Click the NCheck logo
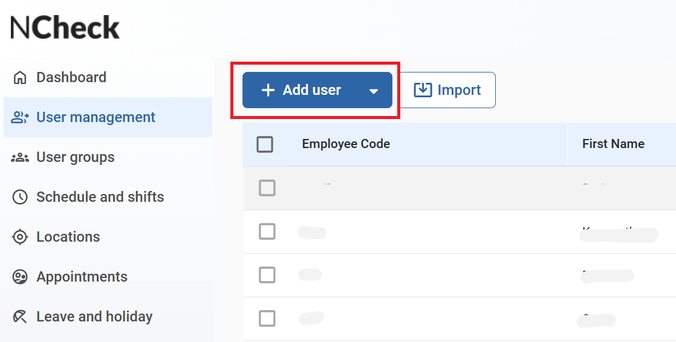This screenshot has width=676, height=342. tap(65, 28)
